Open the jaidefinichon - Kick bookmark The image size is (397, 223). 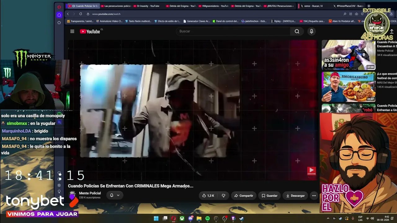[x=254, y=21]
